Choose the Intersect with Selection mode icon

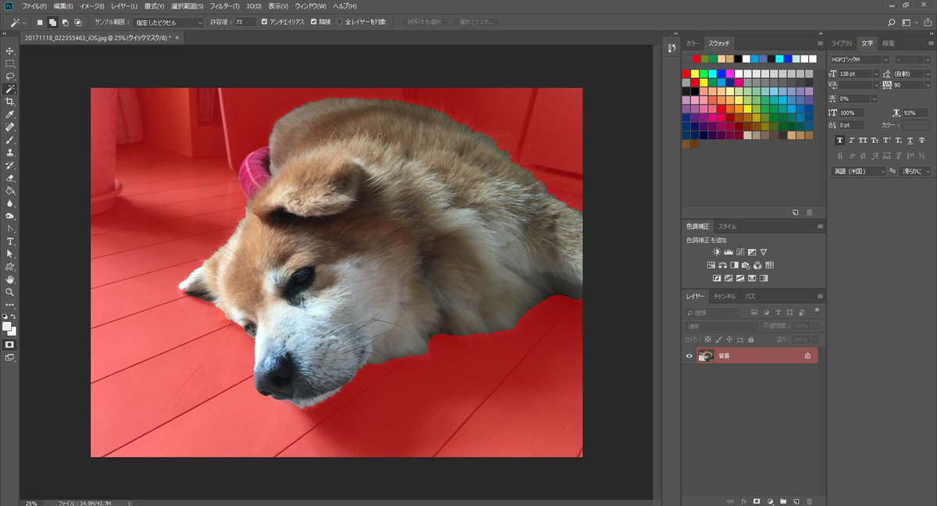(77, 22)
